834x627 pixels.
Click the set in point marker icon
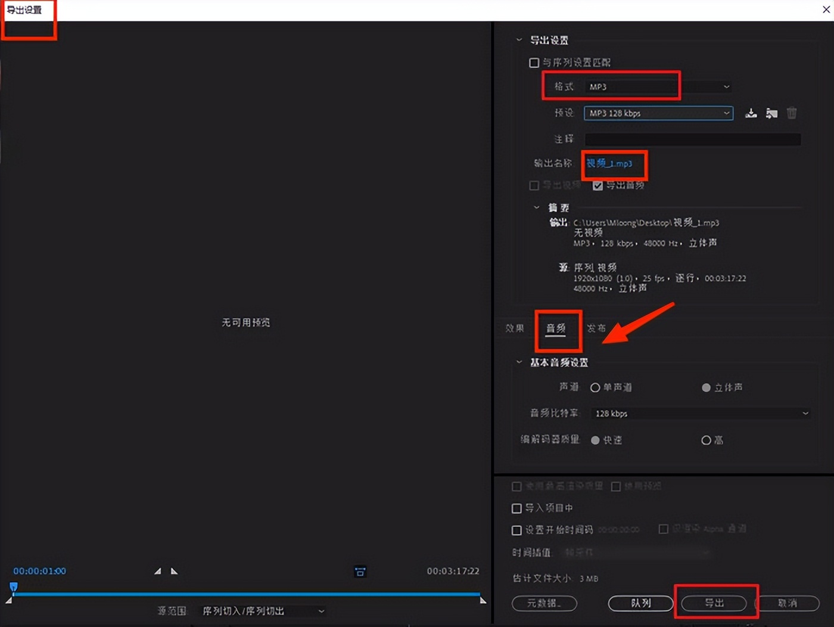pos(157,571)
